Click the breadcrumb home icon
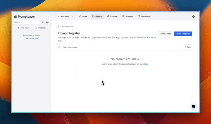 pyautogui.click(x=59, y=26)
